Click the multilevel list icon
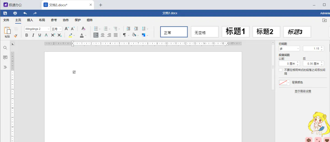The width and height of the screenshot is (330, 142). pos(116,29)
